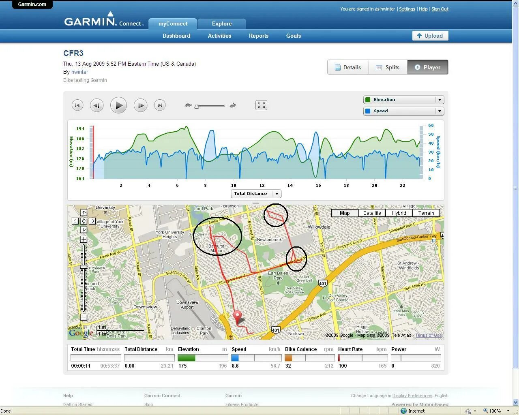Click the rabbit fast speed icon
The height and width of the screenshot is (415, 519).
click(x=233, y=105)
